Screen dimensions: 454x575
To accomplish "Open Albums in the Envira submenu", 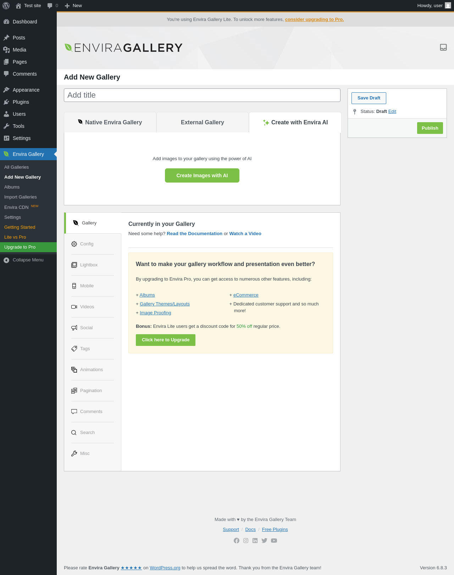I will point(12,187).
